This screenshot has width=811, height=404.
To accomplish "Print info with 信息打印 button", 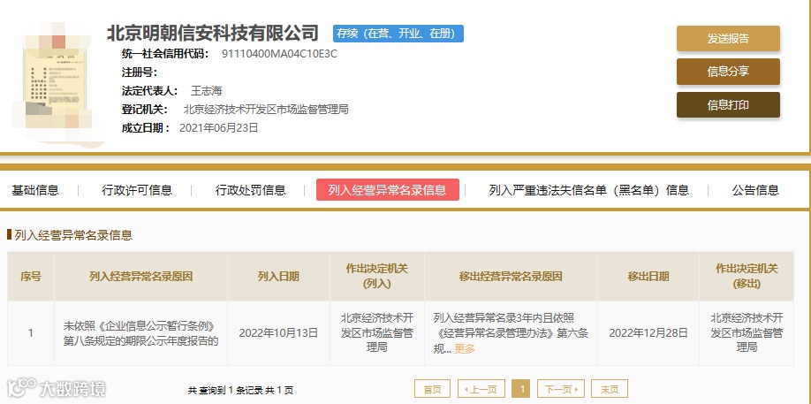I will [728, 105].
